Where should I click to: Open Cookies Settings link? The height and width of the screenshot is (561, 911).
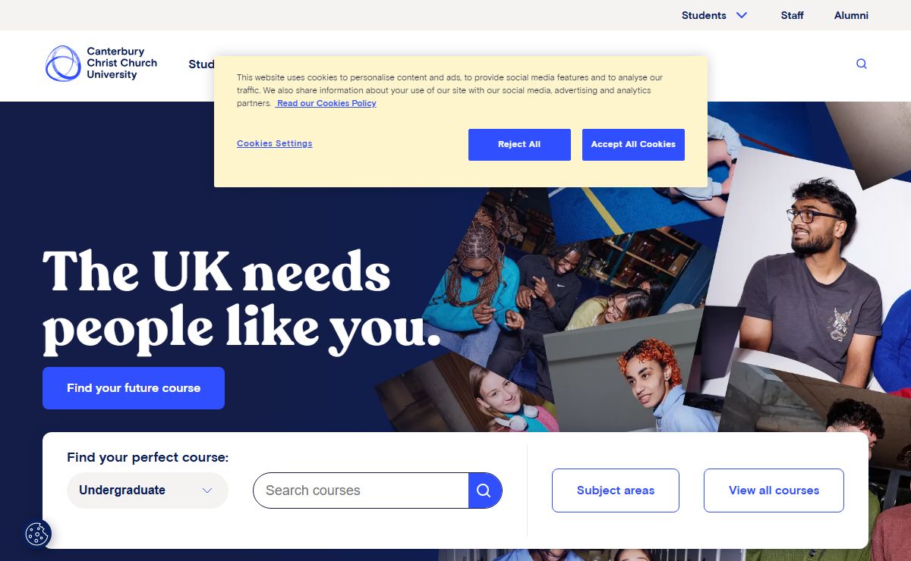274,143
